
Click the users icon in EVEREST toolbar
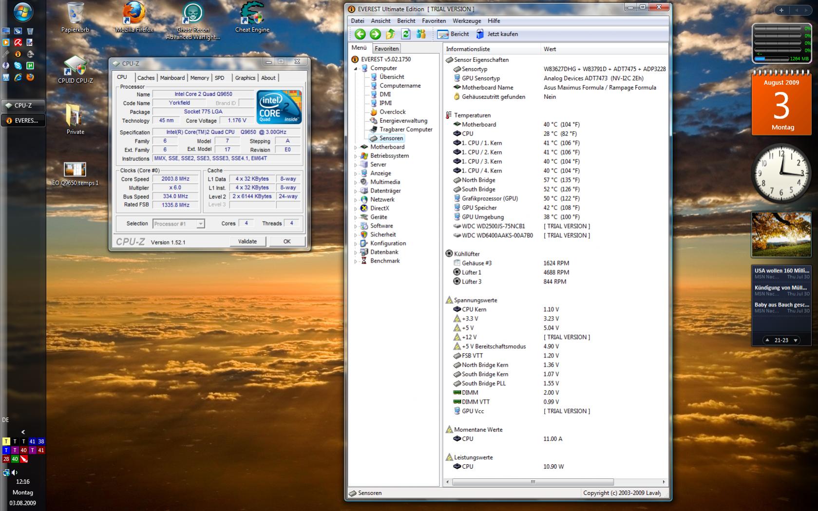click(x=421, y=34)
